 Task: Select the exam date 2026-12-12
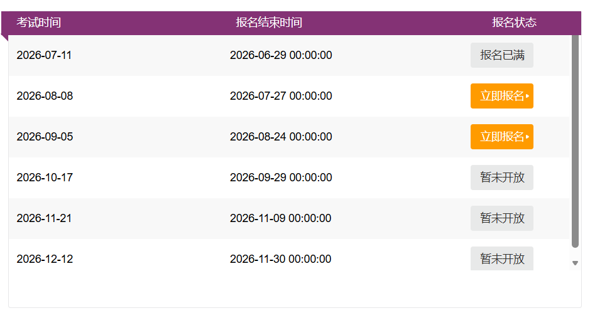(x=45, y=259)
